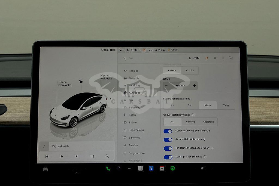Image resolution: width=279 pixels, height=186 pixels.
Task: Select Absolut speed limit mode
Action: [190, 70]
